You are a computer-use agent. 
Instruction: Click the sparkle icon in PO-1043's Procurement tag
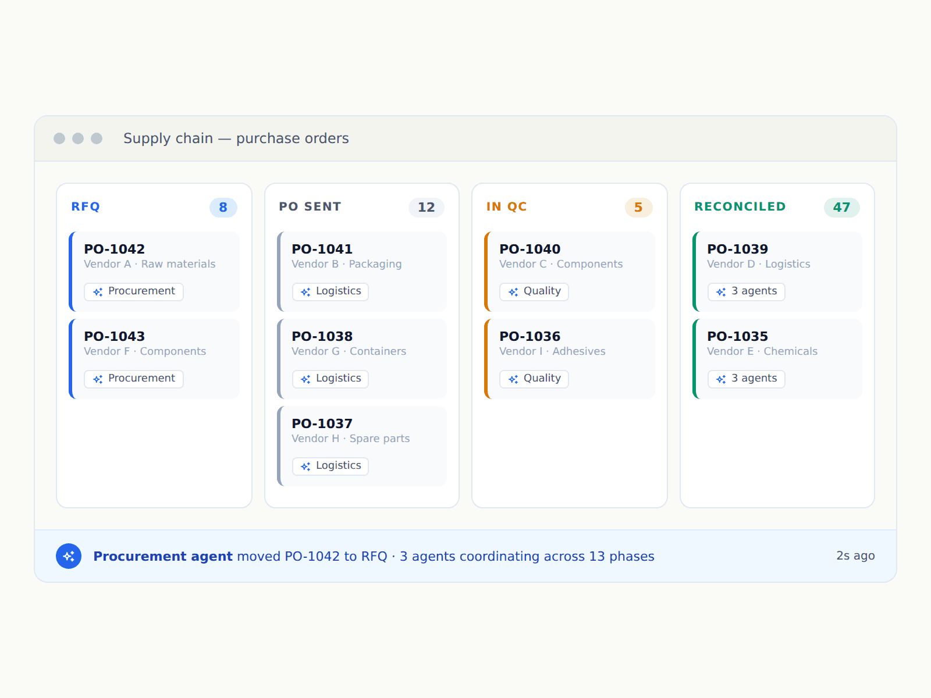click(x=98, y=379)
